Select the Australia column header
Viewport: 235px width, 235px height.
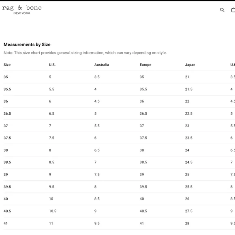pyautogui.click(x=102, y=65)
